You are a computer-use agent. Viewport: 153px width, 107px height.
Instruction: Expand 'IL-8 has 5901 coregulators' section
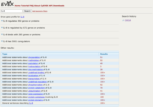pos(2,41)
